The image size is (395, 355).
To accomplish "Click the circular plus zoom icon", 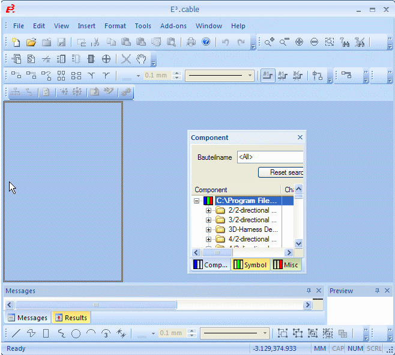I will [x=299, y=42].
